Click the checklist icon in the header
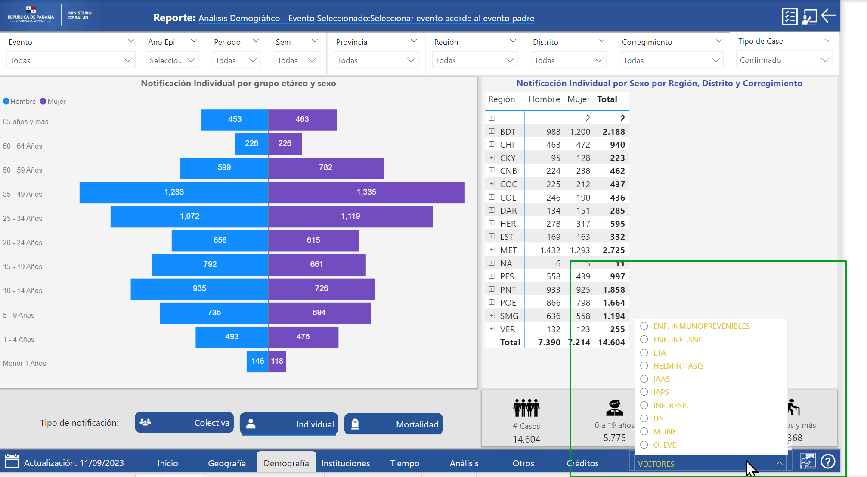 pos(790,17)
